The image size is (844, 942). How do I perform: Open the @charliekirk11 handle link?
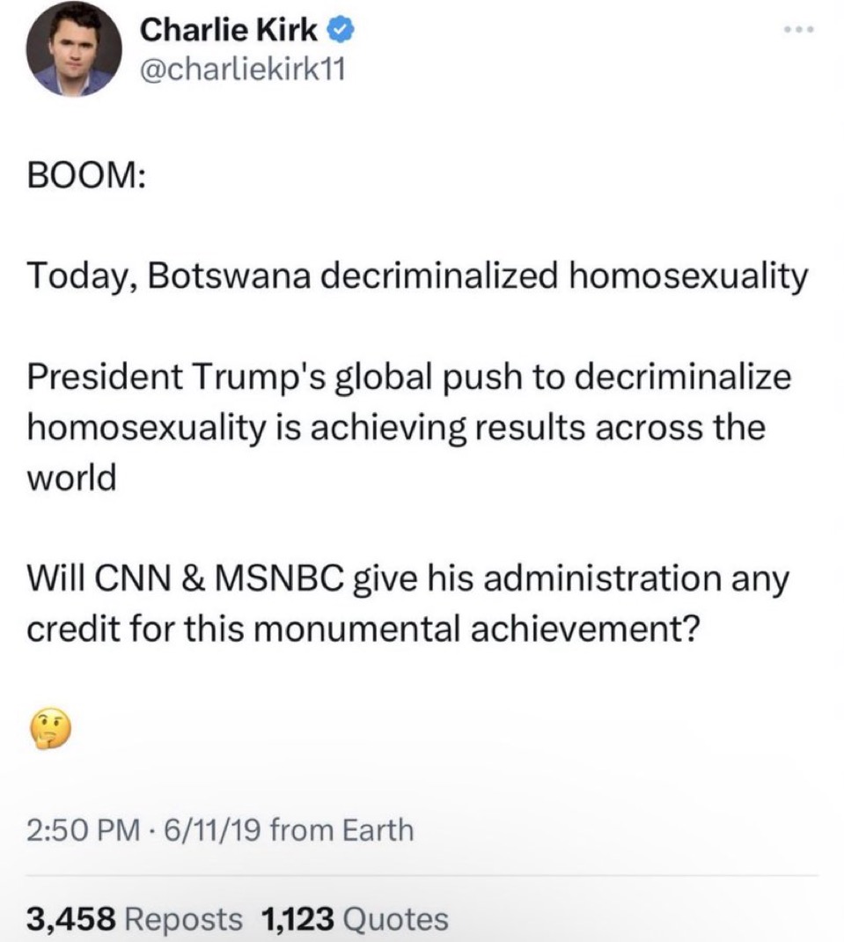243,70
